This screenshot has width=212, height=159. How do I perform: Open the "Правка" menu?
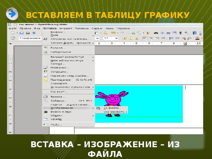point(26,28)
